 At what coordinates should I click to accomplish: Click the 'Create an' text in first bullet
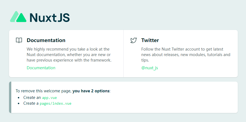pyautogui.click(x=32, y=98)
